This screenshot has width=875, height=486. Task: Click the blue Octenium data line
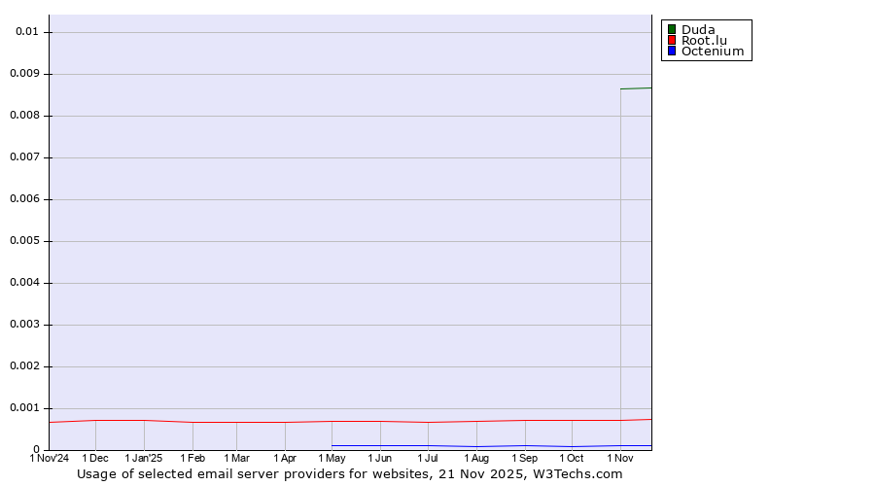pos(492,446)
